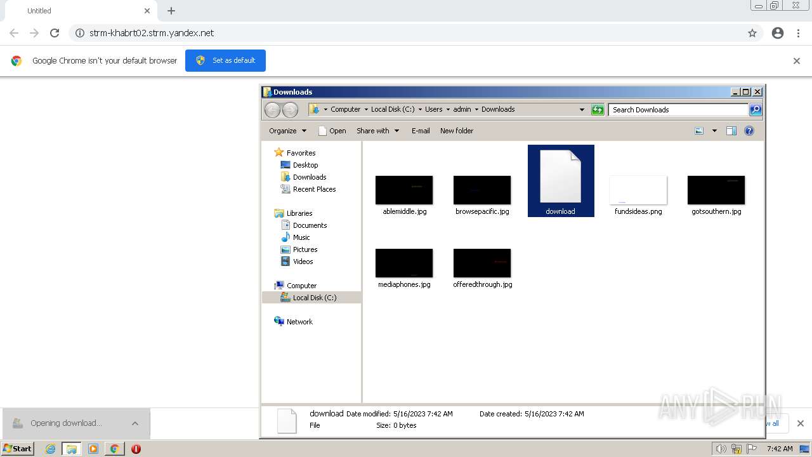The image size is (812, 457).
Task: Open the volume speaker tray icon
Action: click(721, 449)
